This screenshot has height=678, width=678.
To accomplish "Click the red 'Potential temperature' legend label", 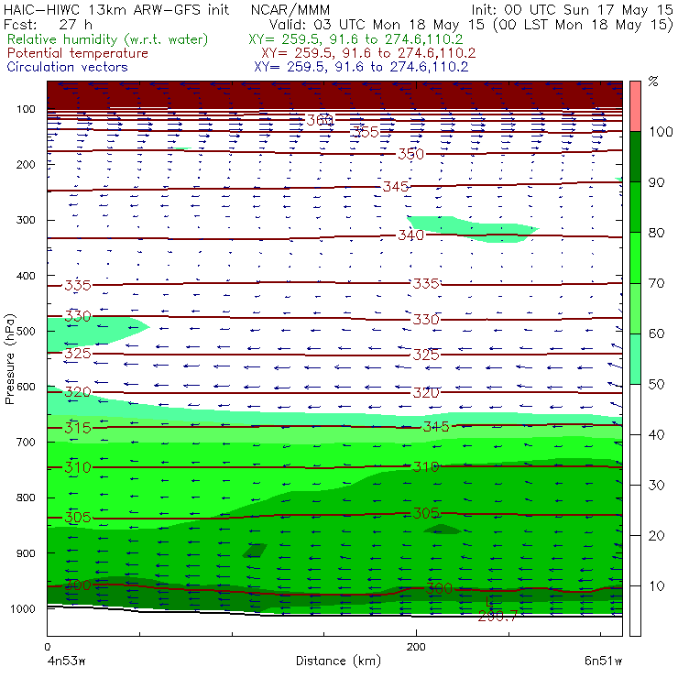I will [77, 53].
